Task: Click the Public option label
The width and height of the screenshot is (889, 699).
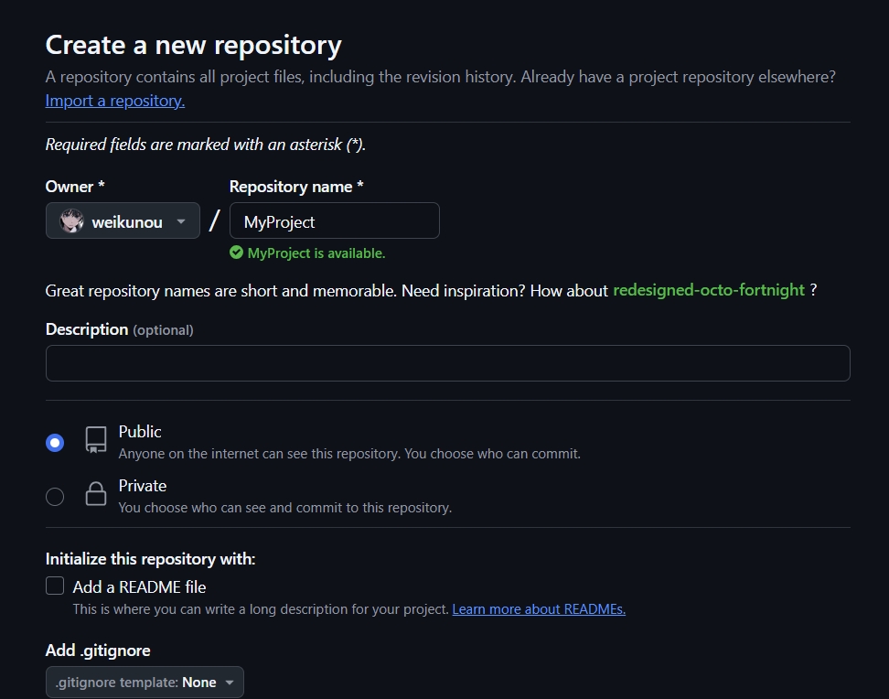Action: 140,432
